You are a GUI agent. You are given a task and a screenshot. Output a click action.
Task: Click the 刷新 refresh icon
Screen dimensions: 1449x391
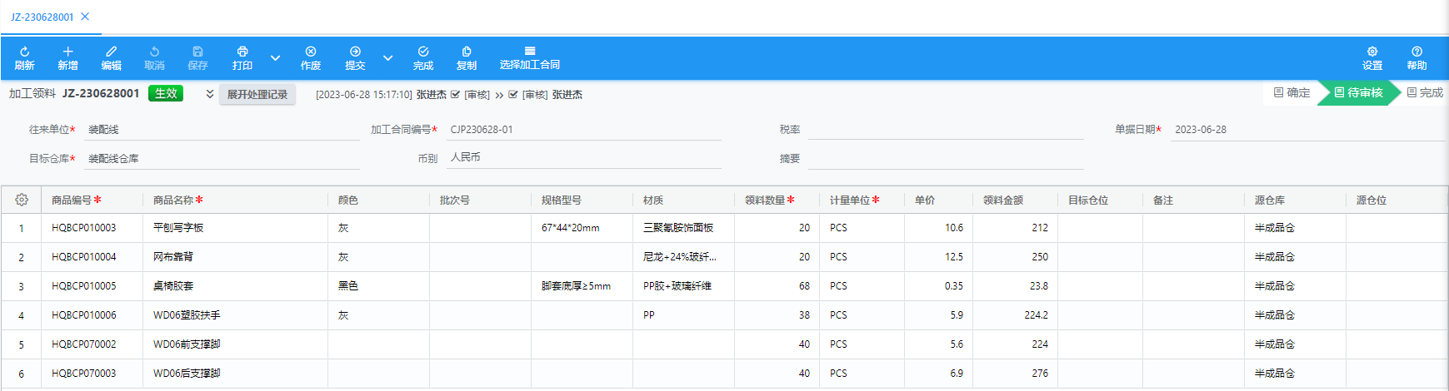coord(25,52)
